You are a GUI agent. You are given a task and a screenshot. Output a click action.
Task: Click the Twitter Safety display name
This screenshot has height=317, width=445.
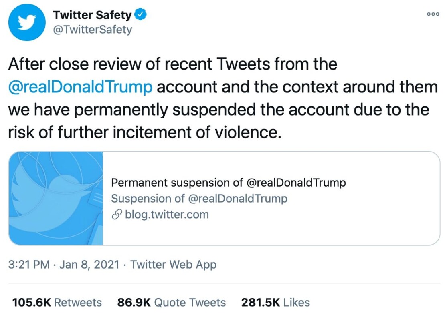[x=93, y=15]
